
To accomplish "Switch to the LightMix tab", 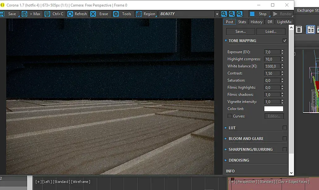I will (x=284, y=22).
